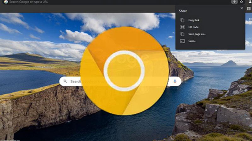Click the Copy link icon
The height and width of the screenshot is (141, 252).
182,20
